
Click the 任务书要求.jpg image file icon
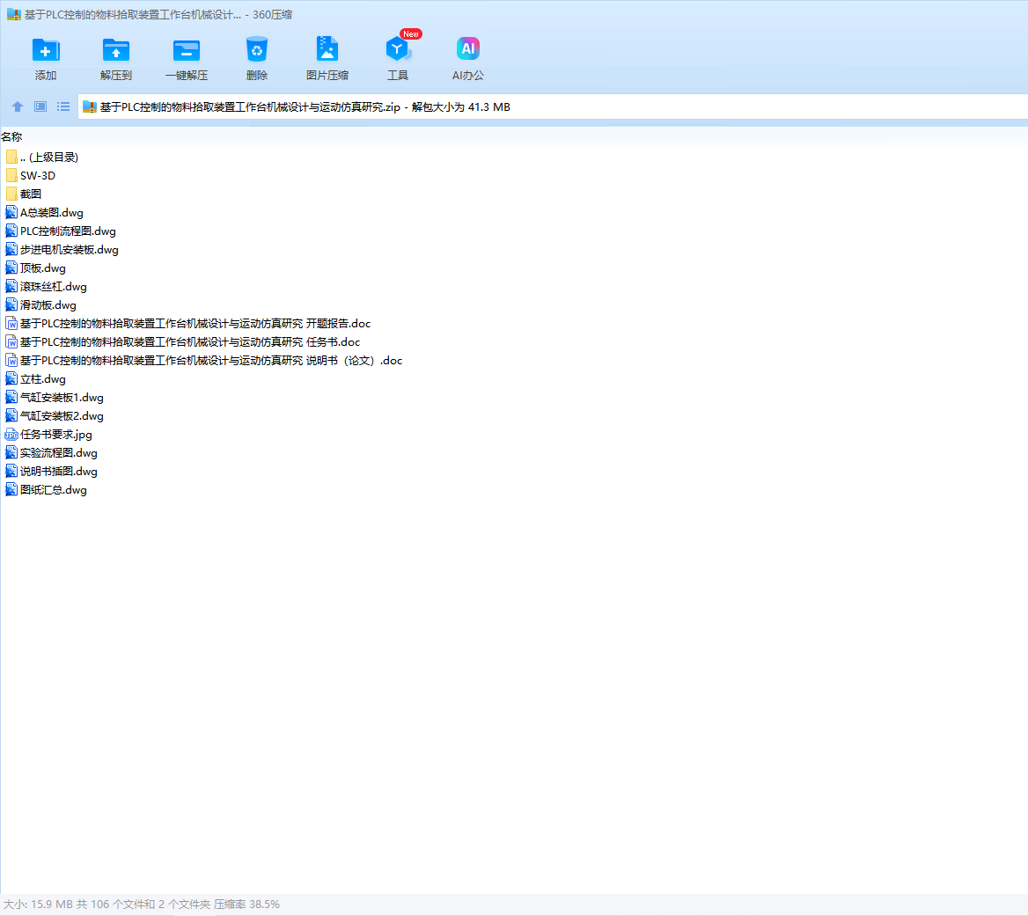pos(11,435)
